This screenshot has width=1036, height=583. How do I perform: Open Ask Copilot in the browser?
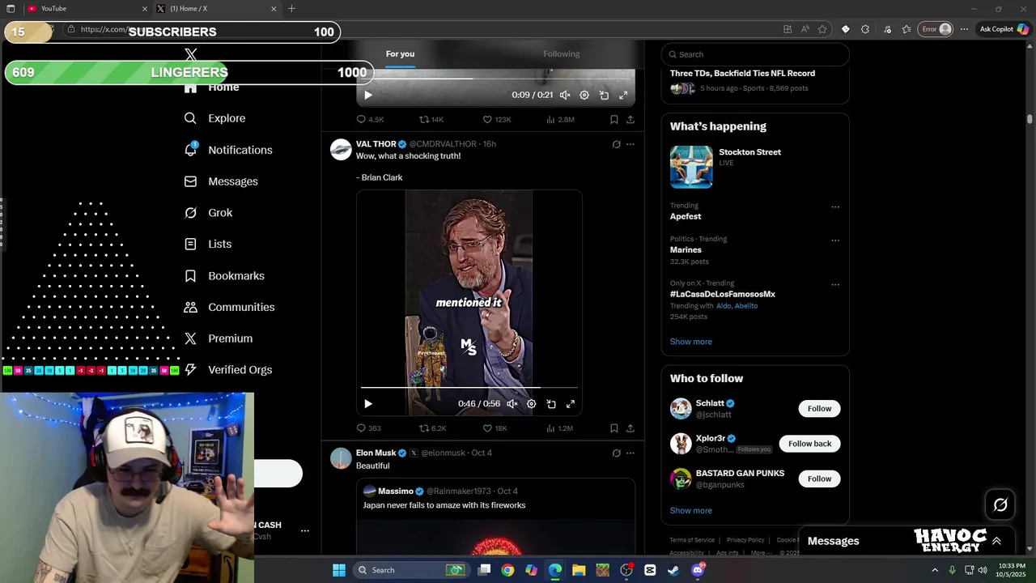[x=1003, y=29]
